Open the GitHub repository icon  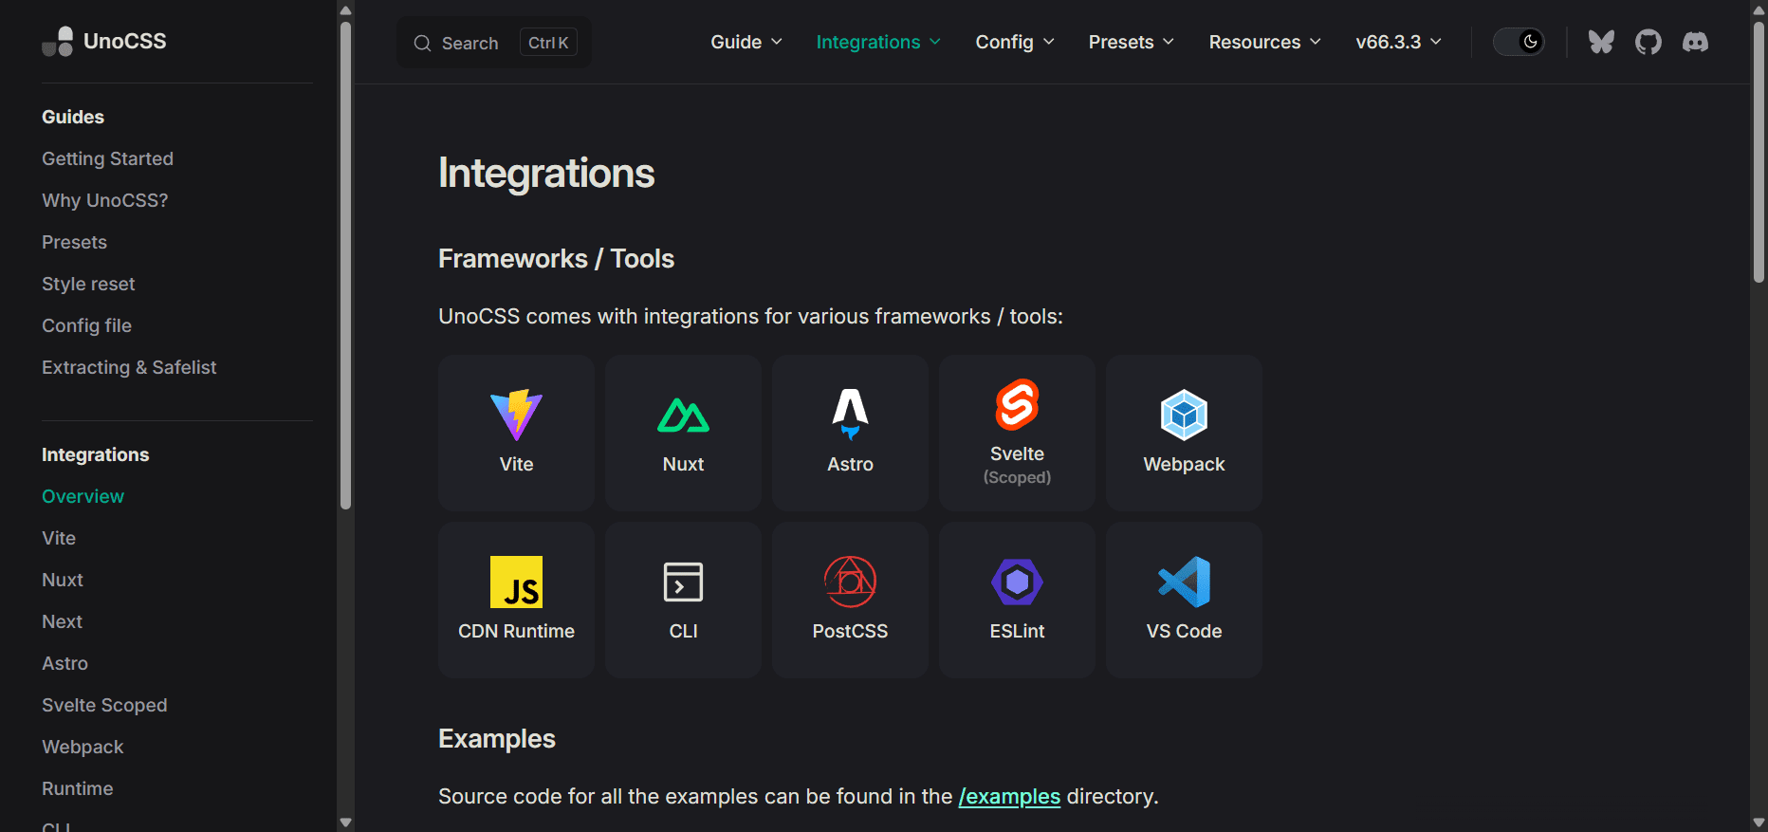[x=1648, y=42]
